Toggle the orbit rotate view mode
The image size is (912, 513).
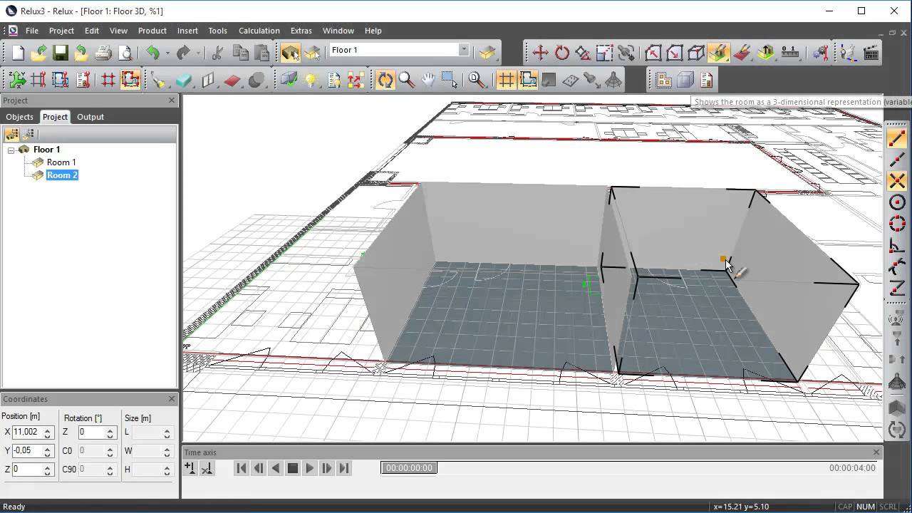(x=385, y=80)
